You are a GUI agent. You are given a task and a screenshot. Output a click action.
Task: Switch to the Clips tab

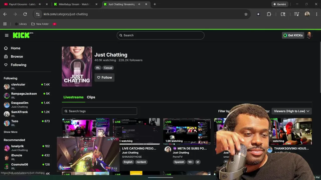click(91, 97)
